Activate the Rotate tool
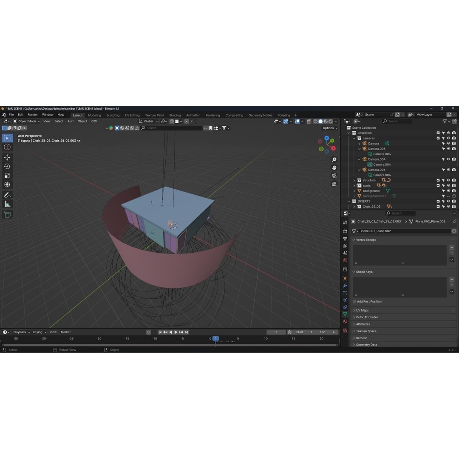 (7, 166)
